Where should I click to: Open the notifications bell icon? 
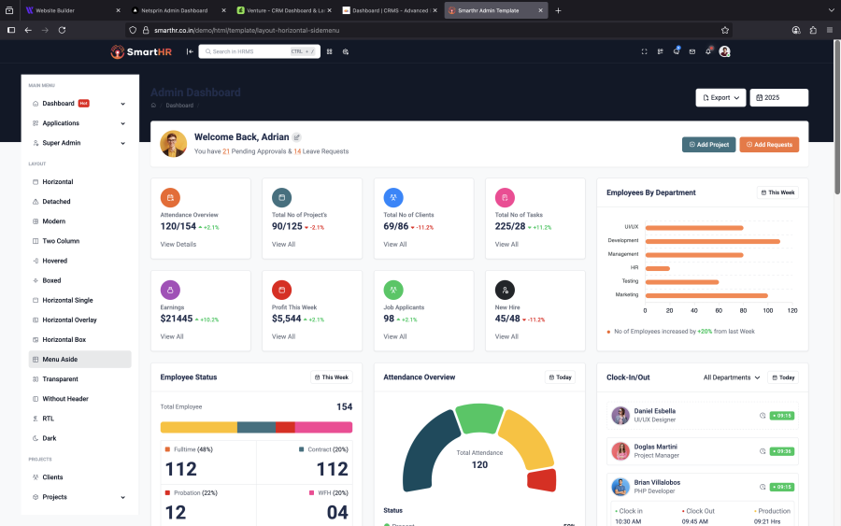tap(707, 51)
